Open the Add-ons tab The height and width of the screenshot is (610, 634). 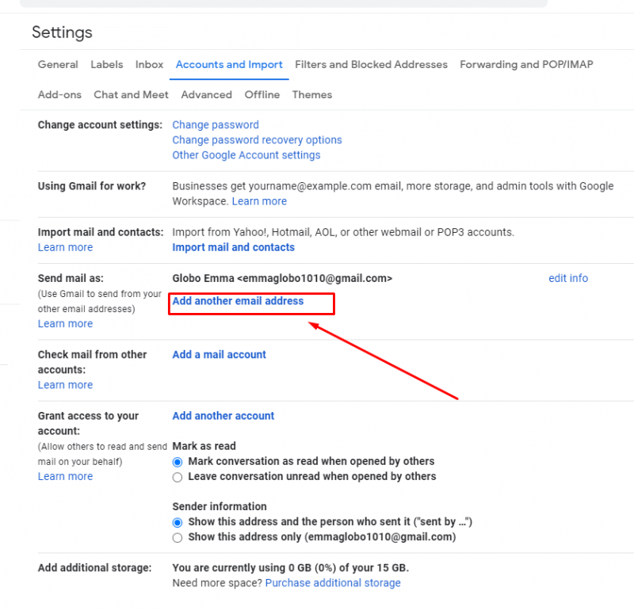(x=59, y=94)
